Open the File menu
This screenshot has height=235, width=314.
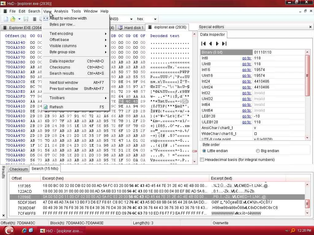[12, 11]
